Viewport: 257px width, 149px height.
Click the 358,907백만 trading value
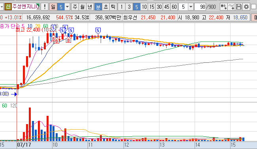[x=108, y=17]
